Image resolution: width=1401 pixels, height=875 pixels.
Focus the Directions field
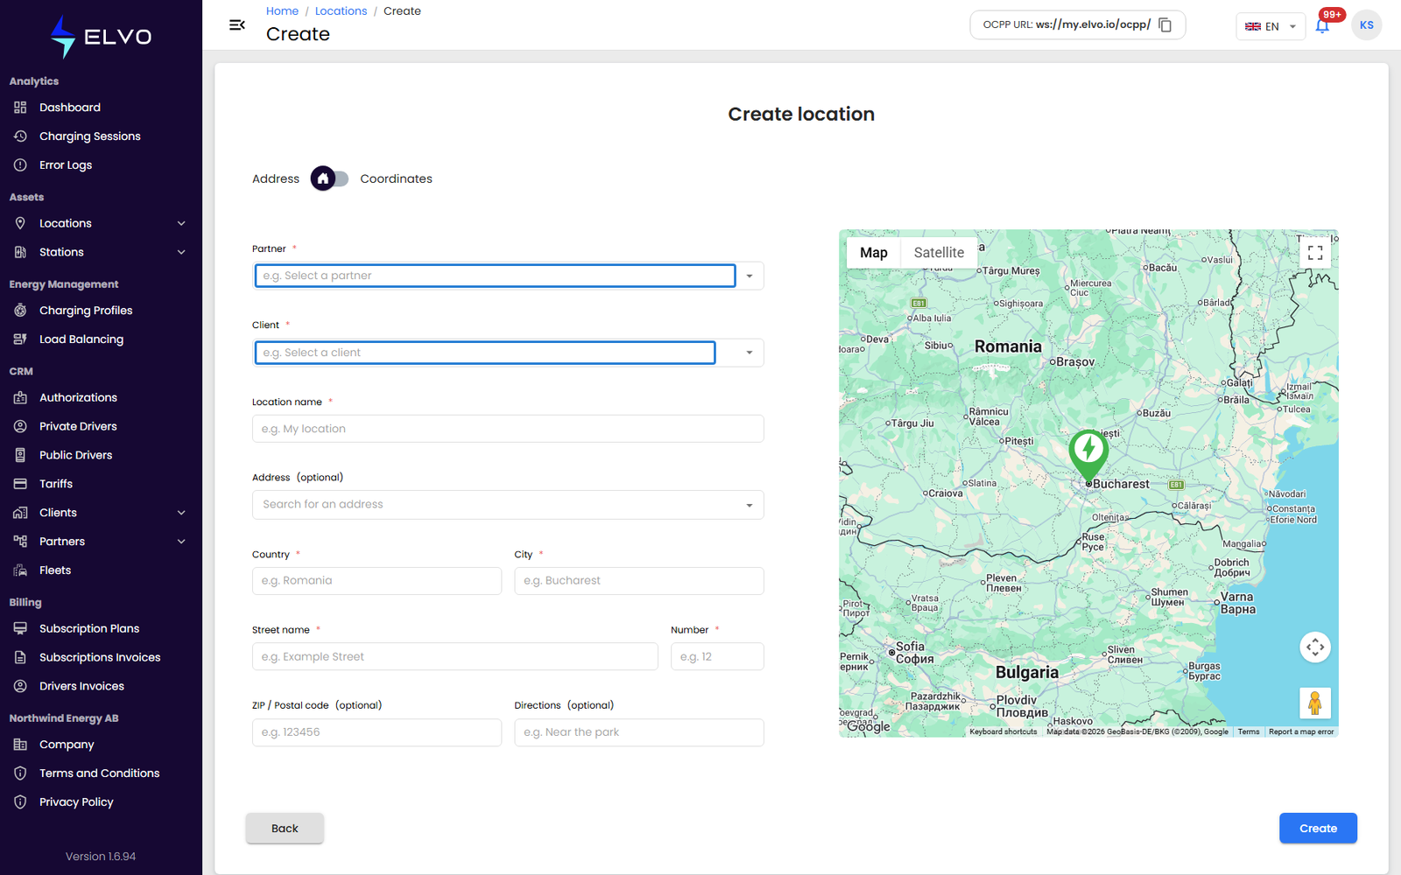[x=639, y=732]
